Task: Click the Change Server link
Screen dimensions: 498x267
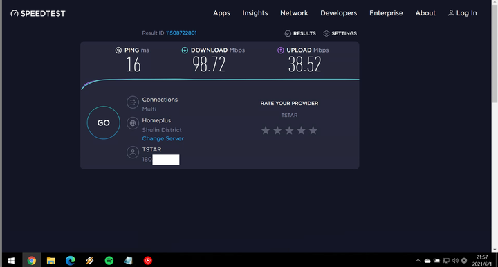Action: pos(163,138)
